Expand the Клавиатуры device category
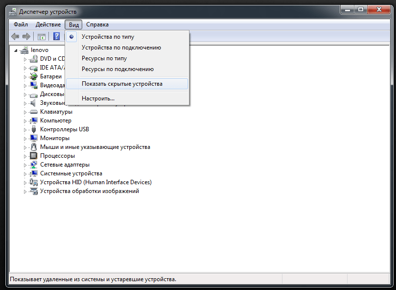This screenshot has height=290, width=396. pyautogui.click(x=25, y=112)
